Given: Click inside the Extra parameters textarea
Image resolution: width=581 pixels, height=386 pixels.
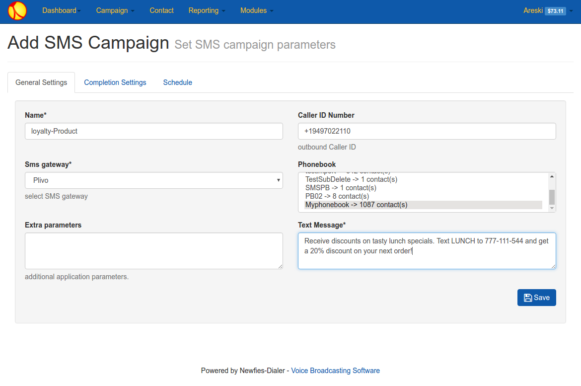Looking at the screenshot, I should (x=154, y=251).
